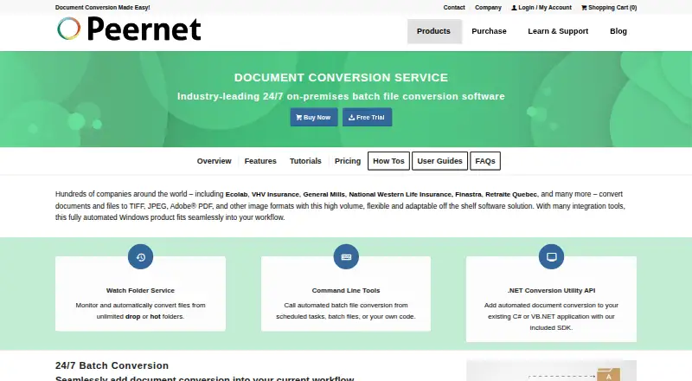Open Login / My Account
692x381 pixels.
click(x=541, y=8)
